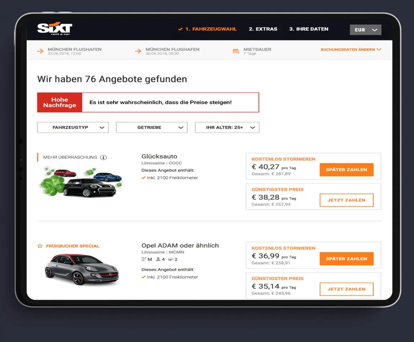Click the Mehr Überraschung label
The height and width of the screenshot is (342, 414).
tap(70, 157)
